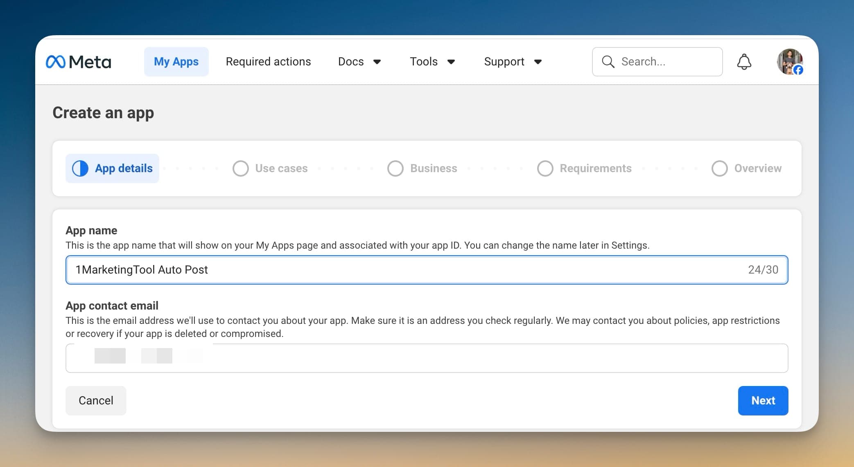Open the Support menu label
Image resolution: width=854 pixels, height=467 pixels.
(504, 62)
